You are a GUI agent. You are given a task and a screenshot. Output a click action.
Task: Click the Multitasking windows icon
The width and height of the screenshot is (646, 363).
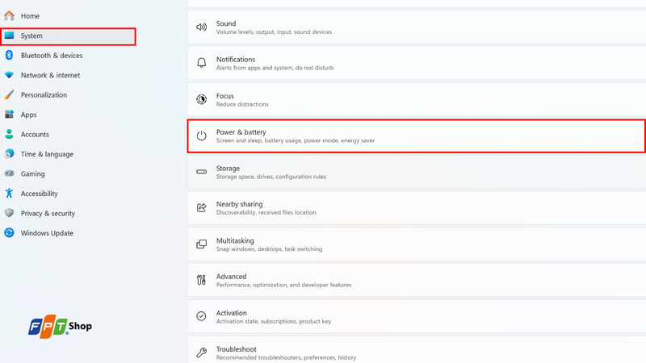point(201,244)
